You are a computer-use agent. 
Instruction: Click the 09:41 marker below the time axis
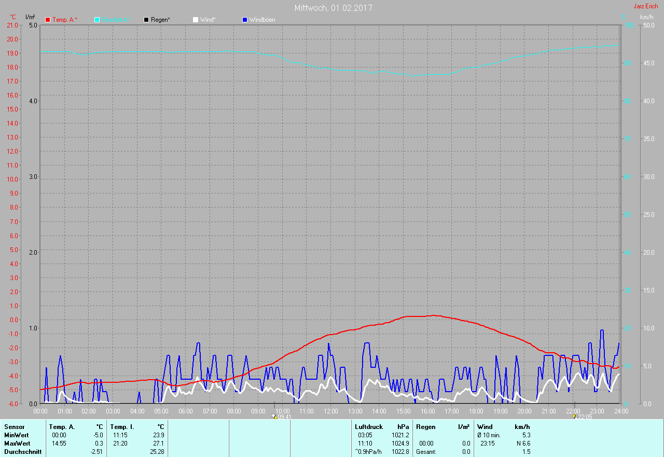click(x=282, y=417)
